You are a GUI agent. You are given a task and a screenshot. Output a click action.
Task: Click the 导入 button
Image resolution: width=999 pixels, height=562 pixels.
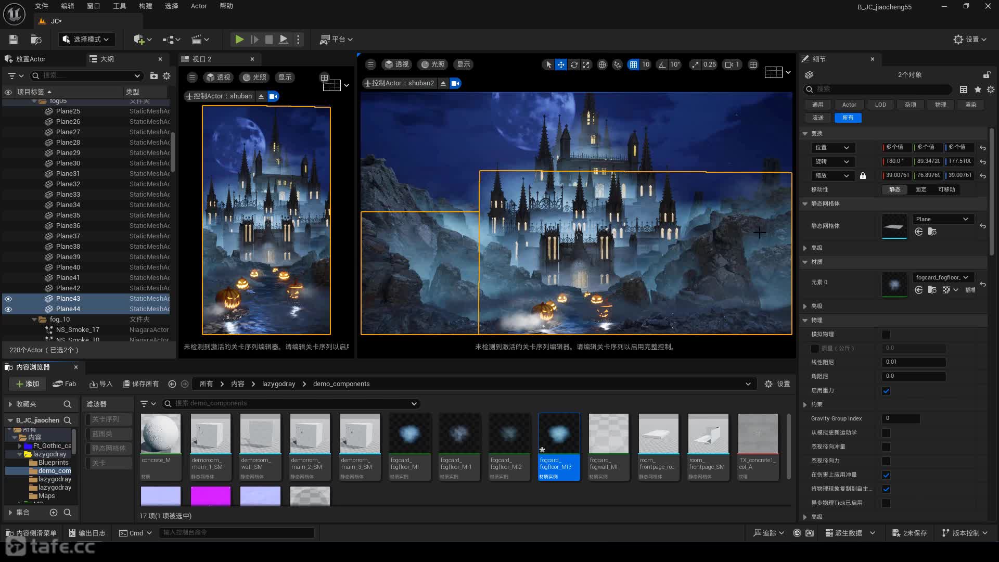click(101, 384)
